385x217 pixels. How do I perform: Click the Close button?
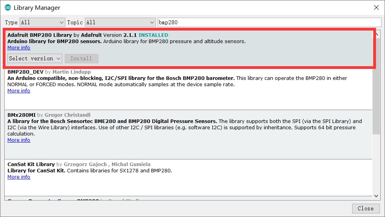click(365, 208)
